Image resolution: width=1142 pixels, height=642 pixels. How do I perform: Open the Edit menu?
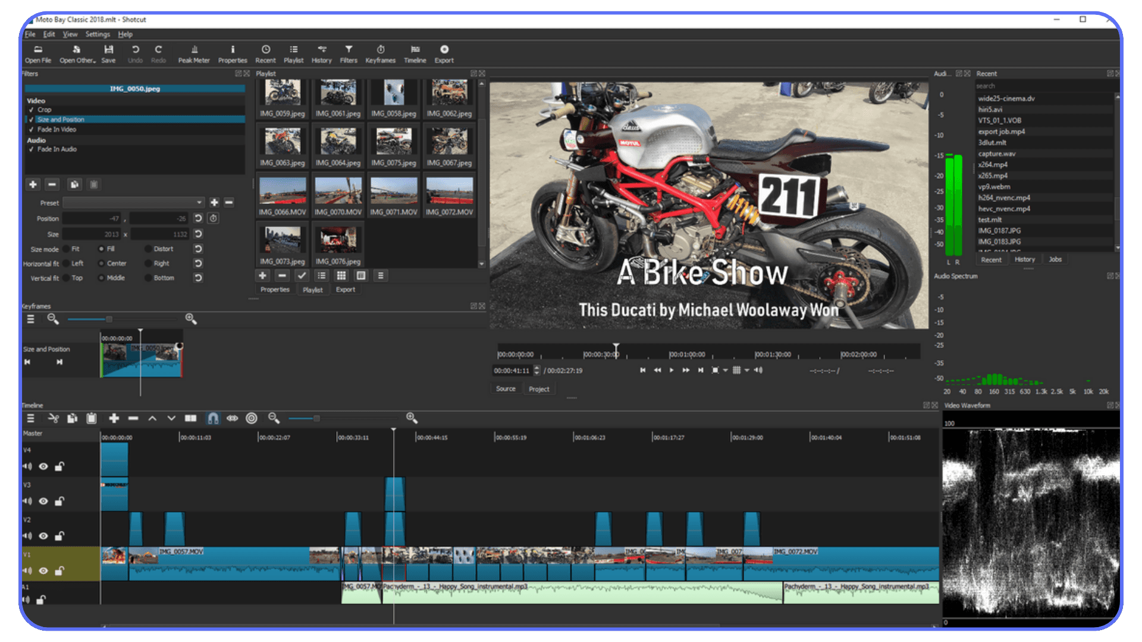tap(49, 34)
